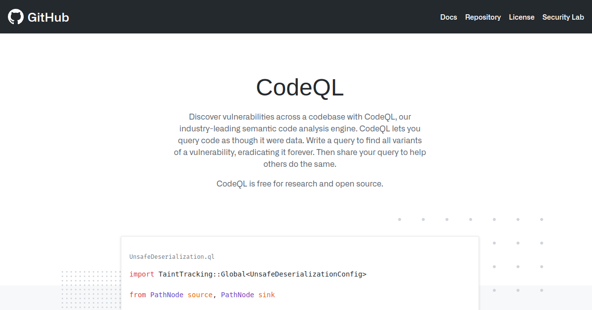Click 'industry-leading semantic code analysis engine' line

tap(300, 128)
